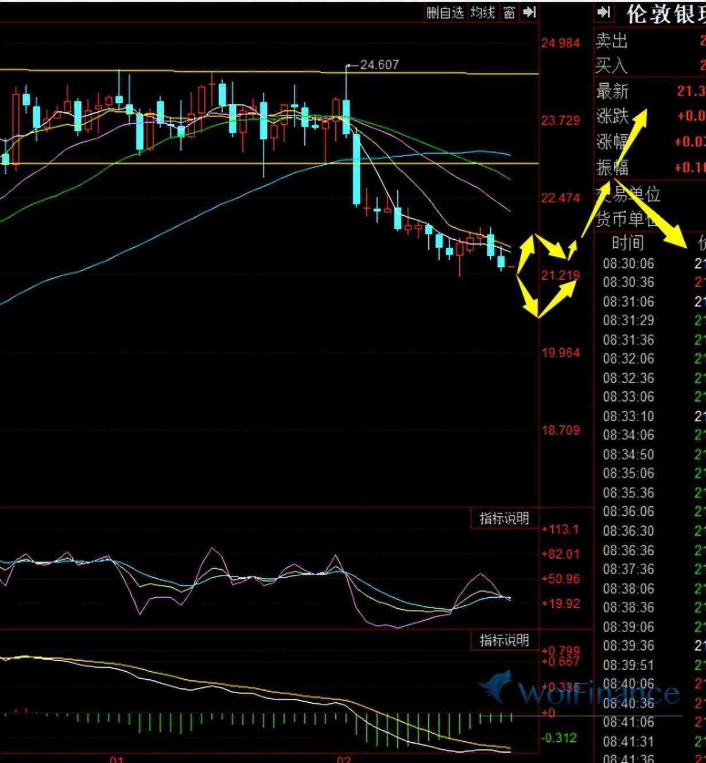
Task: Select the 08:35:06 tick row
Action: coord(628,473)
